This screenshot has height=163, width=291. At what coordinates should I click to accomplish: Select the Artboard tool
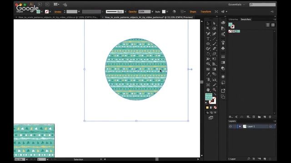(x=208, y=85)
